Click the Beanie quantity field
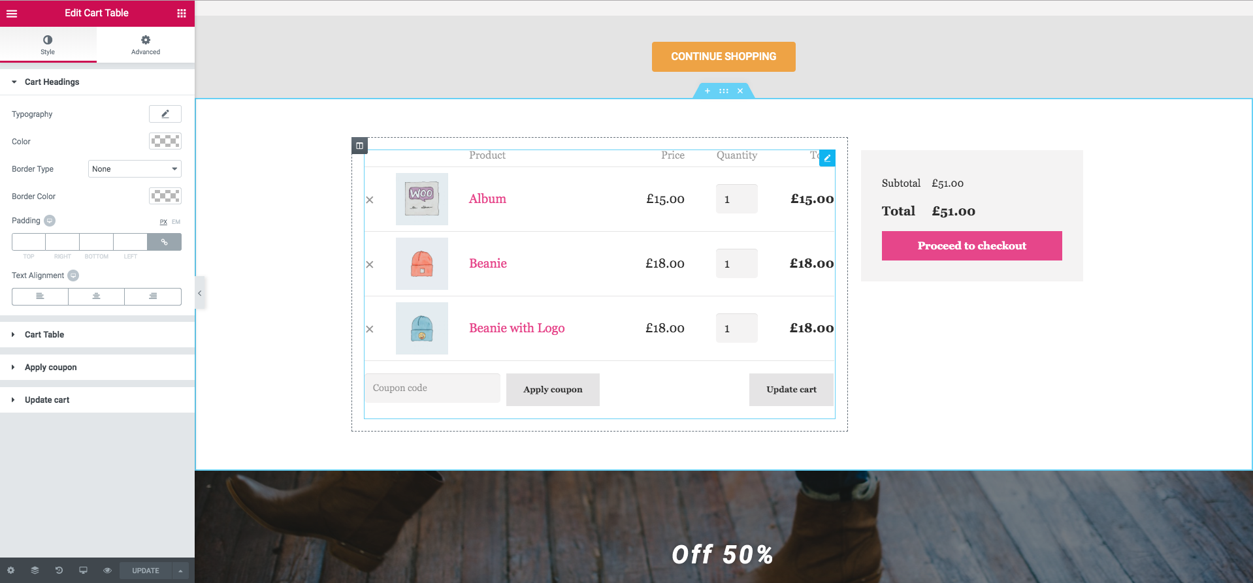Screen dimensions: 1253x583 (x=737, y=264)
